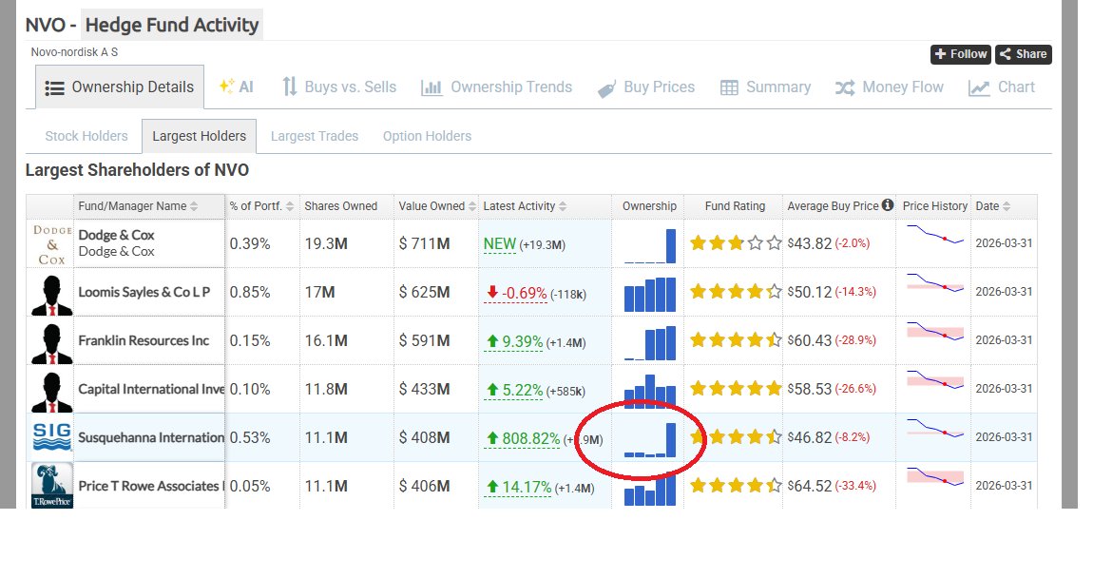Click the Loomis Sayles ownership bar chart

[650, 295]
